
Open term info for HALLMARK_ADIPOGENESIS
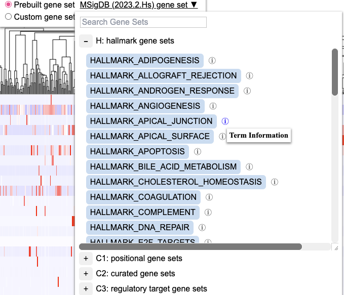(x=212, y=61)
